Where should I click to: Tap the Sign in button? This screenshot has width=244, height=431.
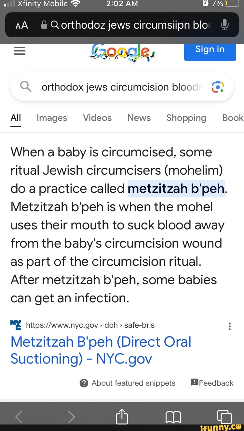210,49
